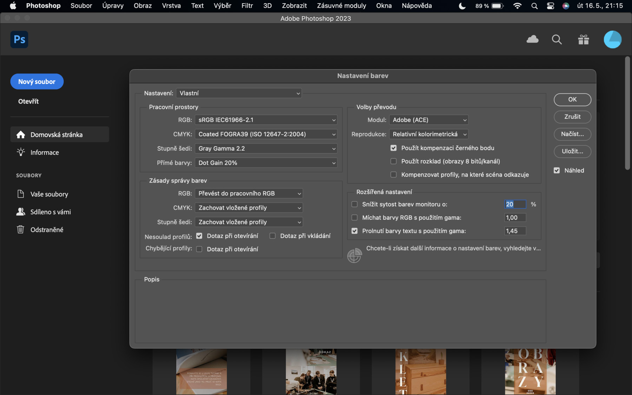Viewport: 632px width, 395px height.
Task: Enable Kompenzovat profily scene-referred checkbox
Action: pos(394,175)
